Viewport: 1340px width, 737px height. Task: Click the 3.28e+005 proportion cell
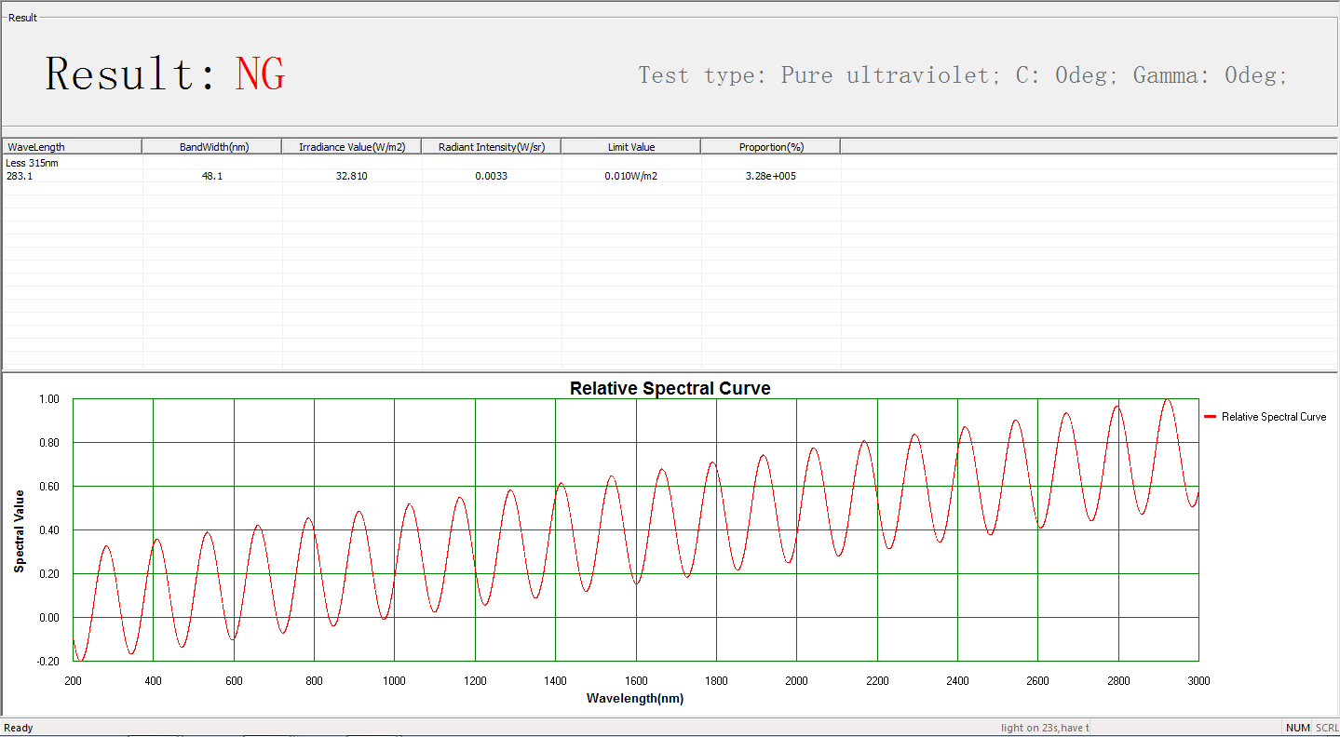[771, 176]
